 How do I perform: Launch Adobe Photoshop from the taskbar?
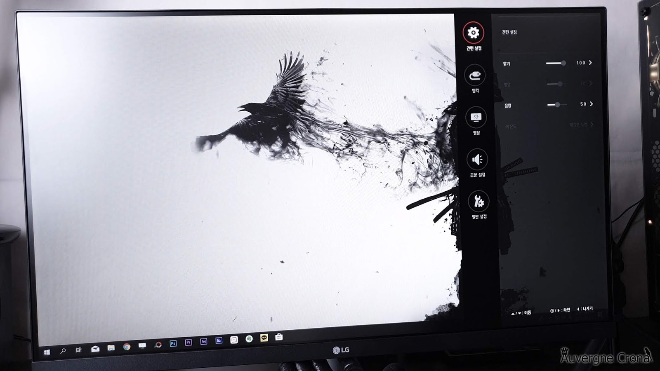coord(173,343)
